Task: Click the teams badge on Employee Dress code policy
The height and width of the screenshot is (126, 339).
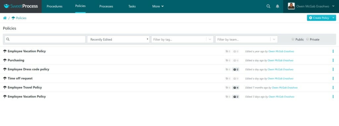Action: tap(236, 69)
